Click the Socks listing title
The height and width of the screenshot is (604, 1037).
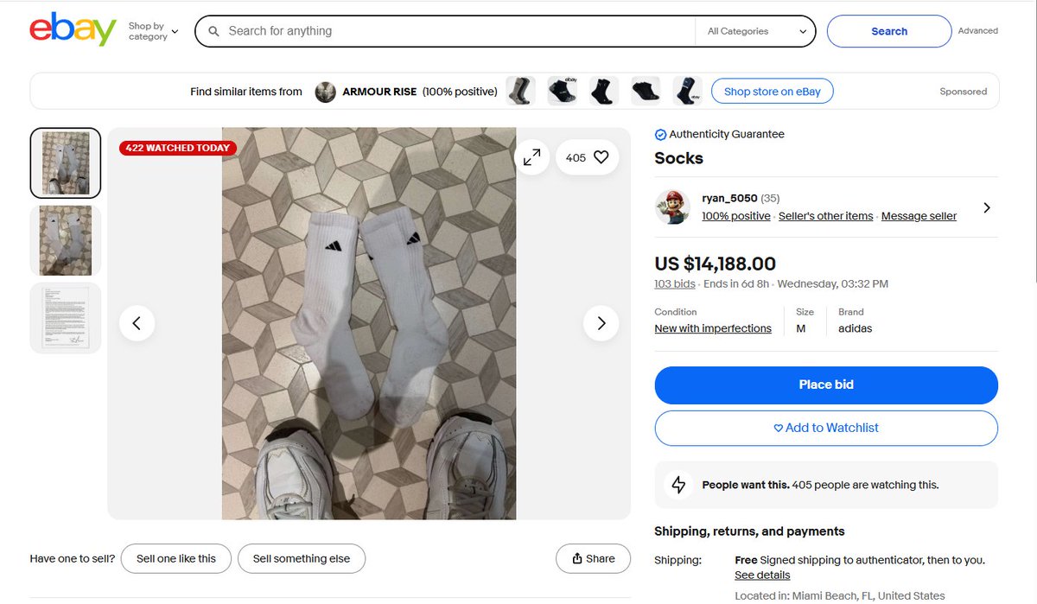click(x=678, y=158)
